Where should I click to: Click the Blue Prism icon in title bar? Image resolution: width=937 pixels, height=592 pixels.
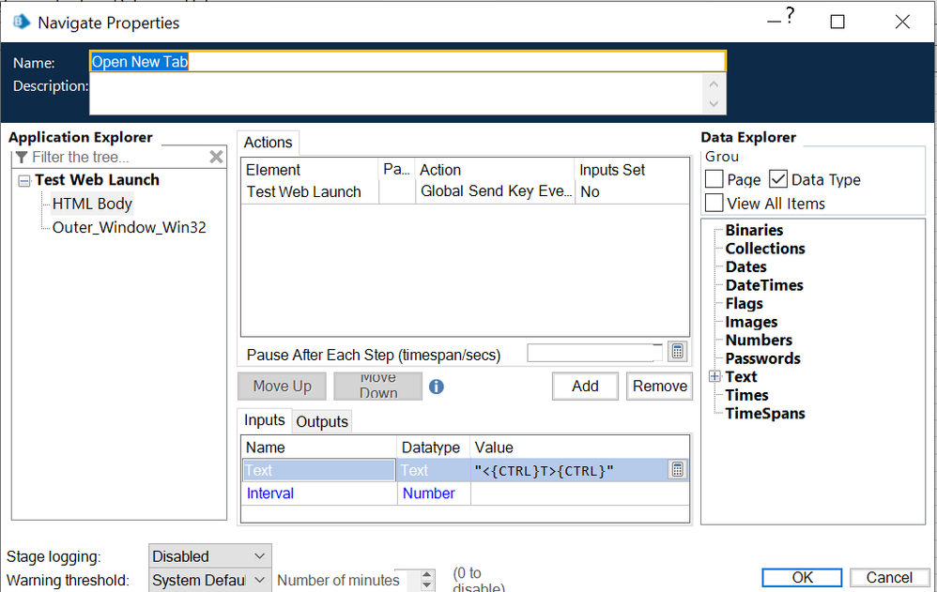point(22,23)
